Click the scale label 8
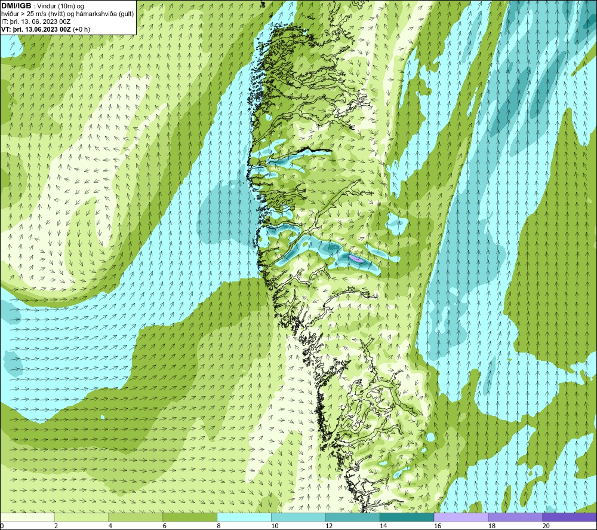 pyautogui.click(x=219, y=526)
